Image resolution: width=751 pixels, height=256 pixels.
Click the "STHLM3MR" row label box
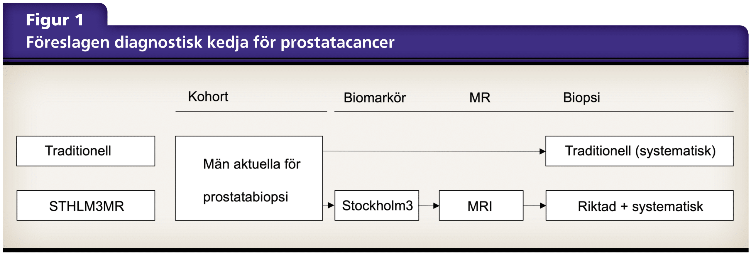click(x=86, y=206)
